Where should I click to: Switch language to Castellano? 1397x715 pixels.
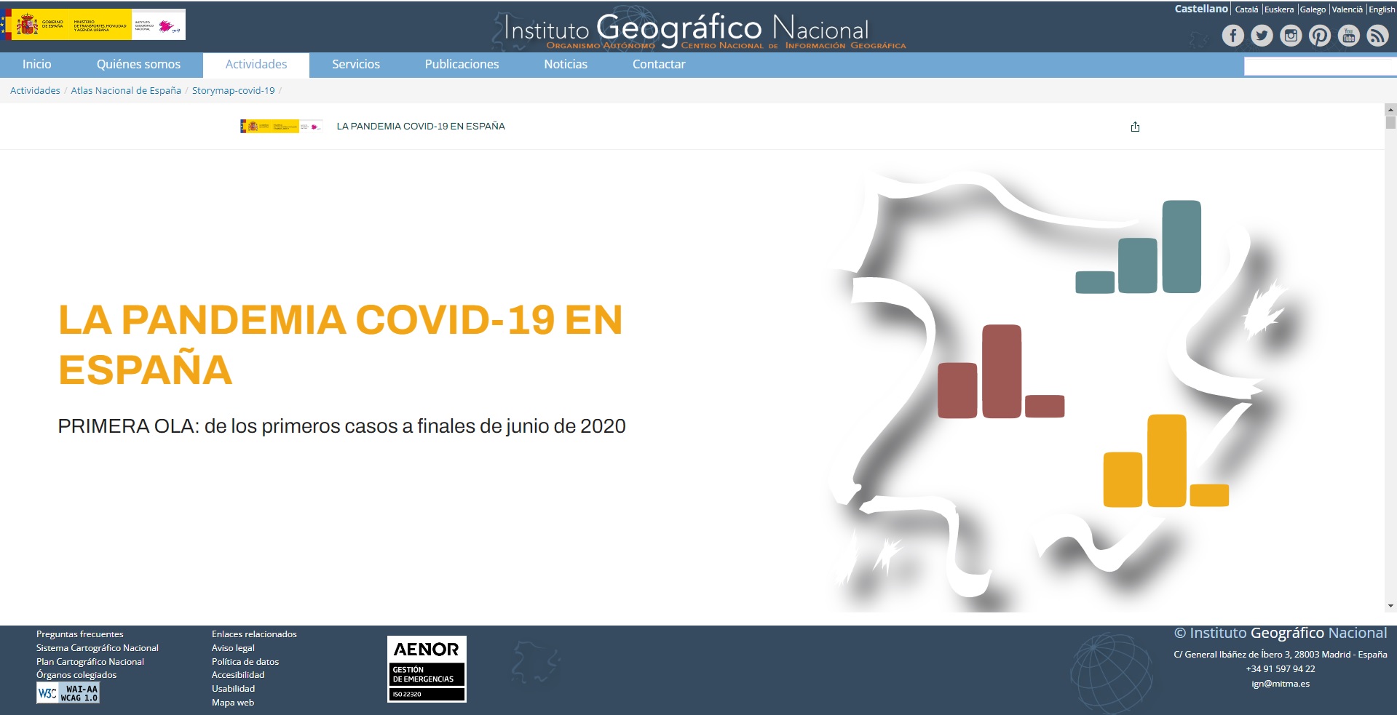(1201, 9)
